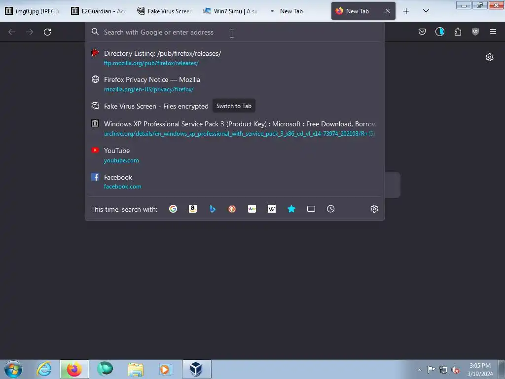
Task: Personalize new tab gear icon
Action: coord(490,57)
